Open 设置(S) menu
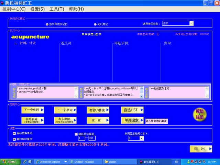This screenshot has height=165, width=220. (x=37, y=9)
